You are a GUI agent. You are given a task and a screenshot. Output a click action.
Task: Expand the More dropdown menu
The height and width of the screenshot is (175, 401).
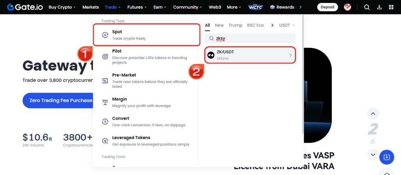coord(234,7)
